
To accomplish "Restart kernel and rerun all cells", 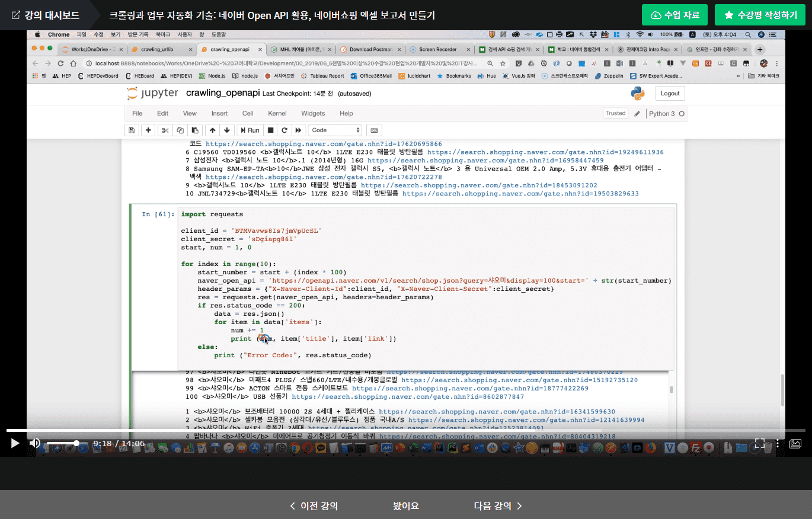I will [299, 130].
